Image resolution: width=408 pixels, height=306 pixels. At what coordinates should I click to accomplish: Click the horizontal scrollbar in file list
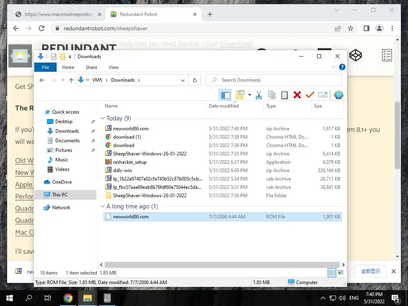pos(222,265)
